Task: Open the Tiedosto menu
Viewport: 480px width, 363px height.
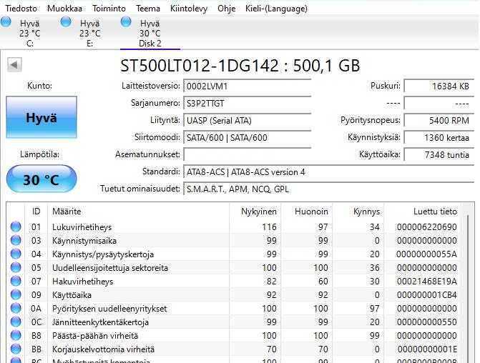Action: 21,9
